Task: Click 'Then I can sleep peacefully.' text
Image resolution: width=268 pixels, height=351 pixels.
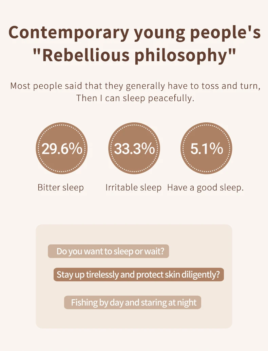Action: [x=135, y=98]
